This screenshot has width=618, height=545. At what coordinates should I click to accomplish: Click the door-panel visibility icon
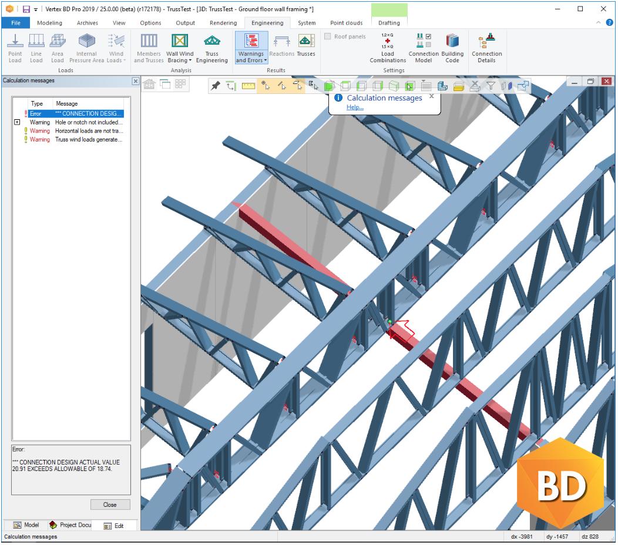point(507,86)
